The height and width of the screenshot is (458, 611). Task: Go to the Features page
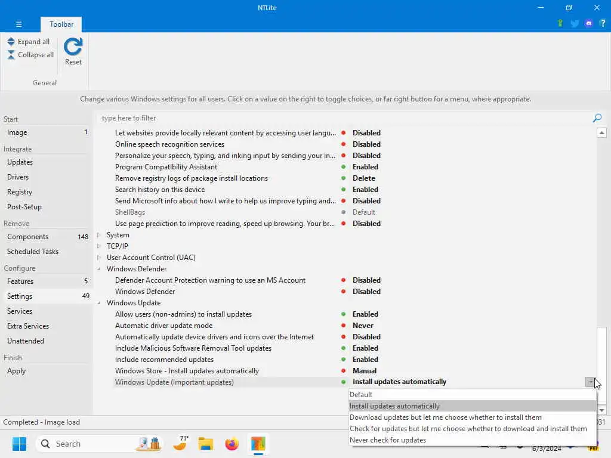(x=20, y=281)
